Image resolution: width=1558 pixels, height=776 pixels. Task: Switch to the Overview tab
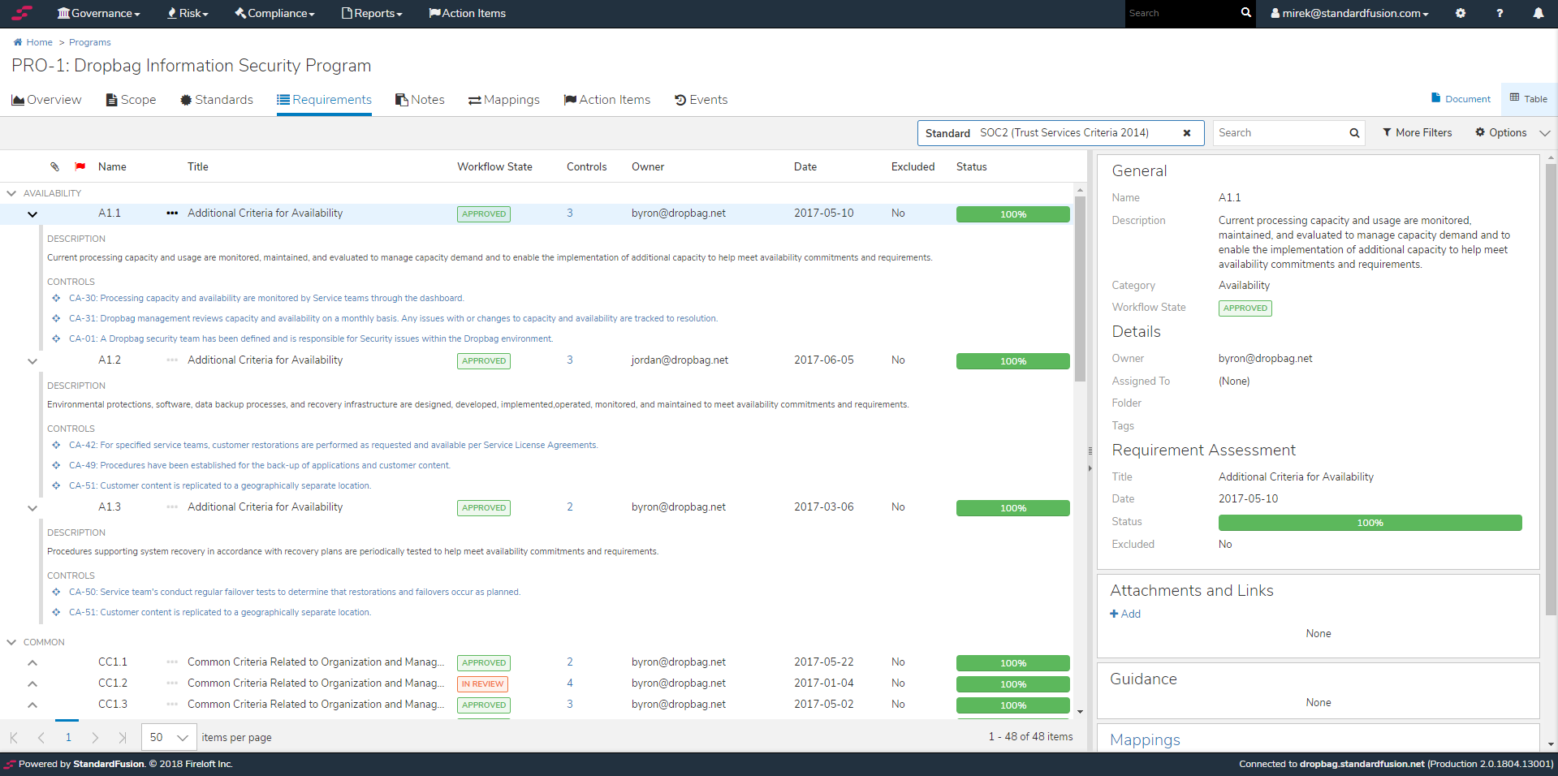click(x=46, y=100)
